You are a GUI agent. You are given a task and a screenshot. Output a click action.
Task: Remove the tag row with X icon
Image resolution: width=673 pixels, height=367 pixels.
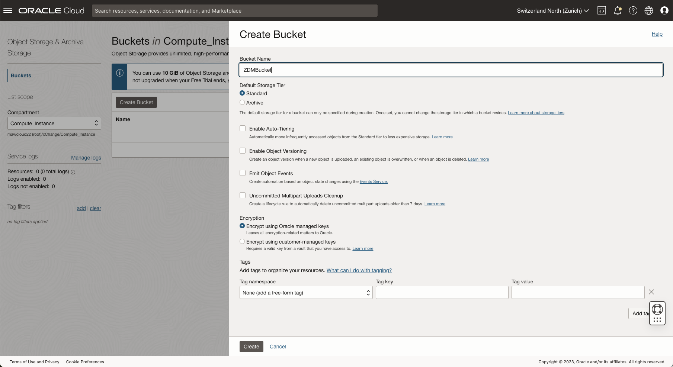click(651, 292)
